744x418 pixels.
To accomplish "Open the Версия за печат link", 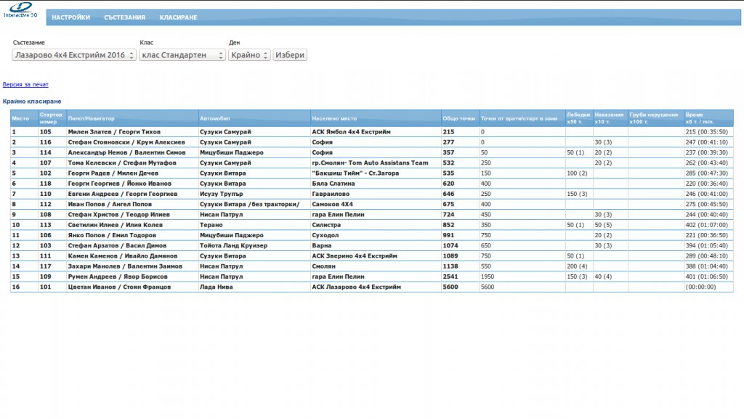I will click(25, 84).
